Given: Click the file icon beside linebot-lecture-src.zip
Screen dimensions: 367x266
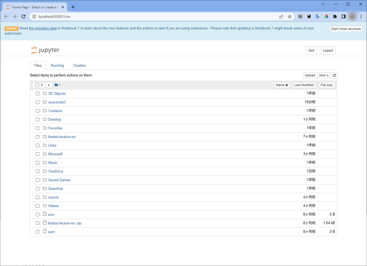Looking at the screenshot, I should pos(45,223).
